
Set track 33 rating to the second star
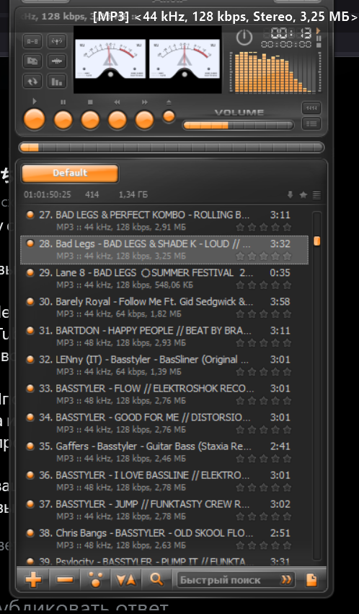click(252, 401)
